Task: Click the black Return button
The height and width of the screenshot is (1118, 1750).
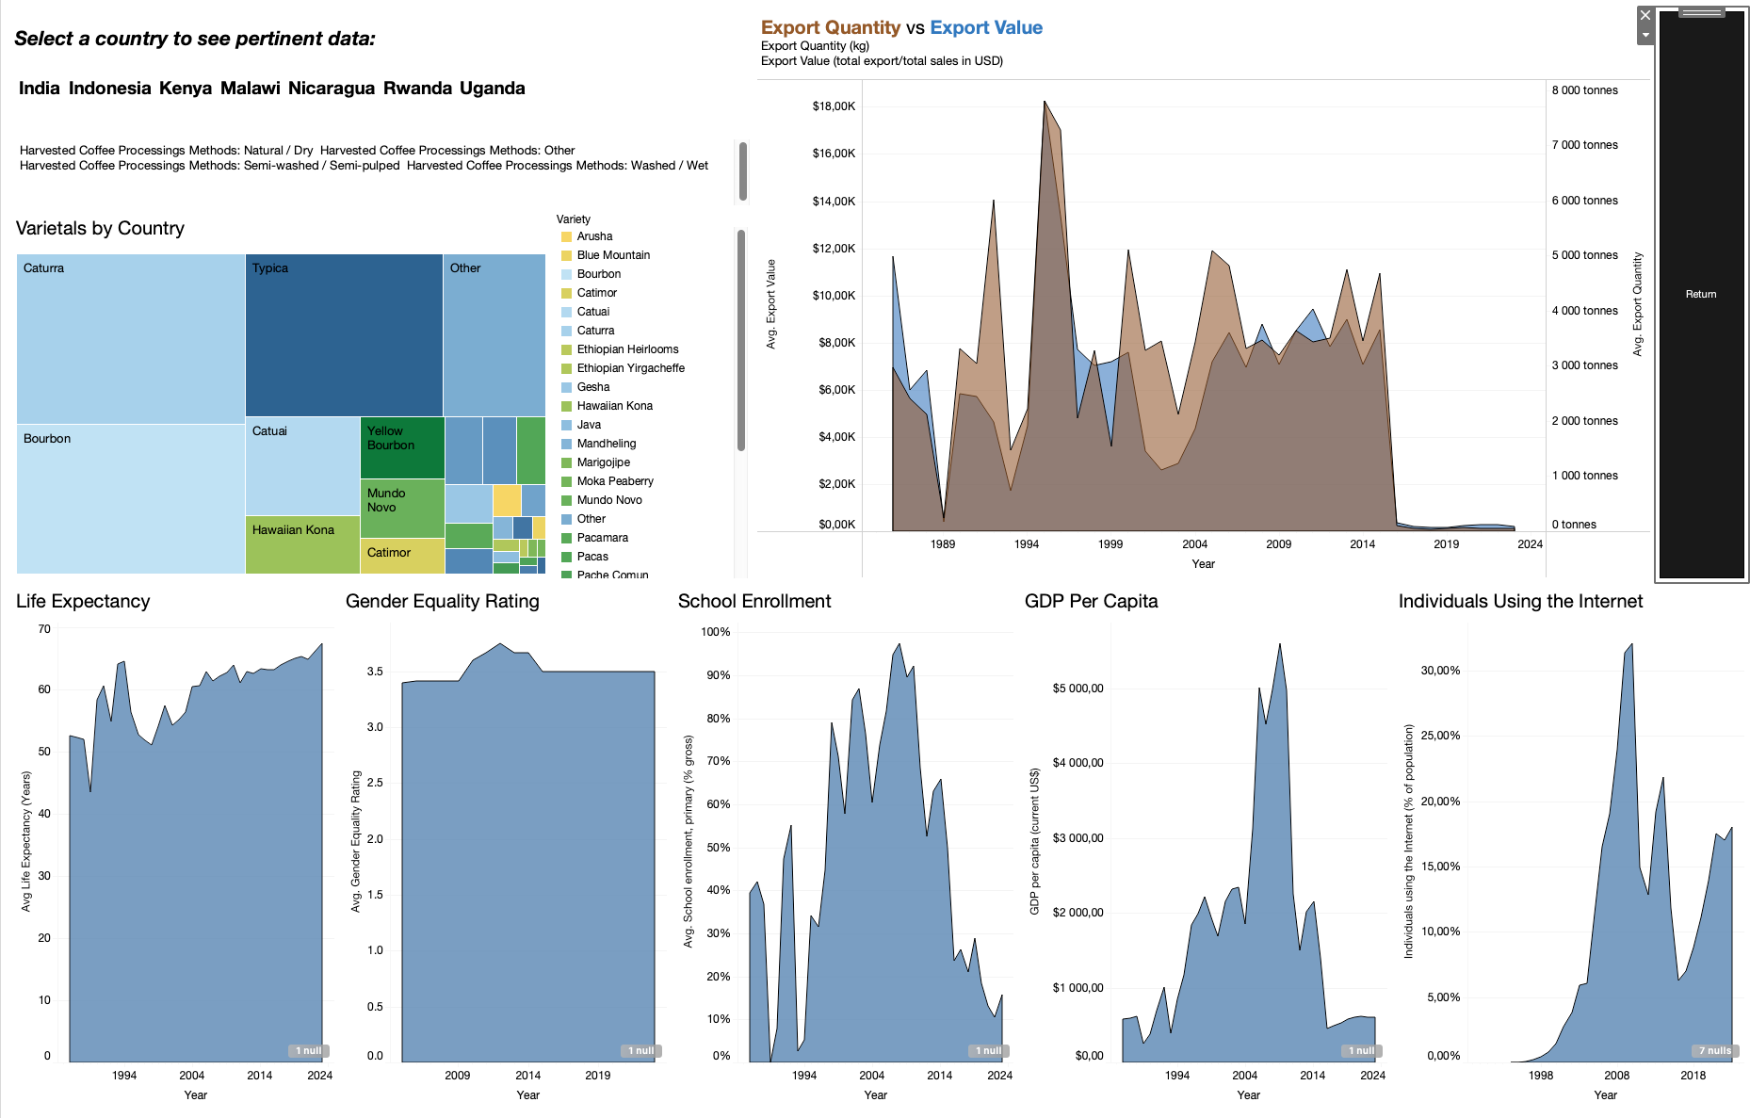Action: [x=1701, y=295]
